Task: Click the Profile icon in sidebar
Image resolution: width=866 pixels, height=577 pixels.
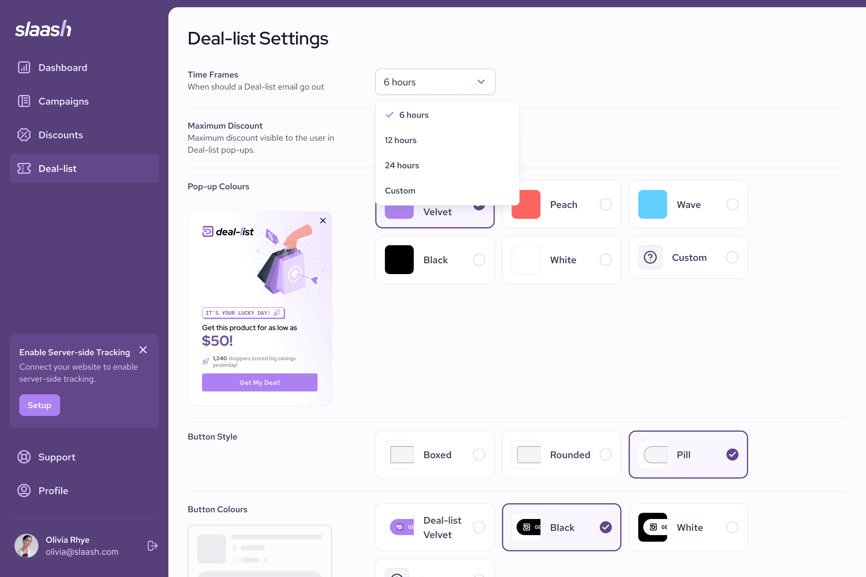Action: [24, 490]
